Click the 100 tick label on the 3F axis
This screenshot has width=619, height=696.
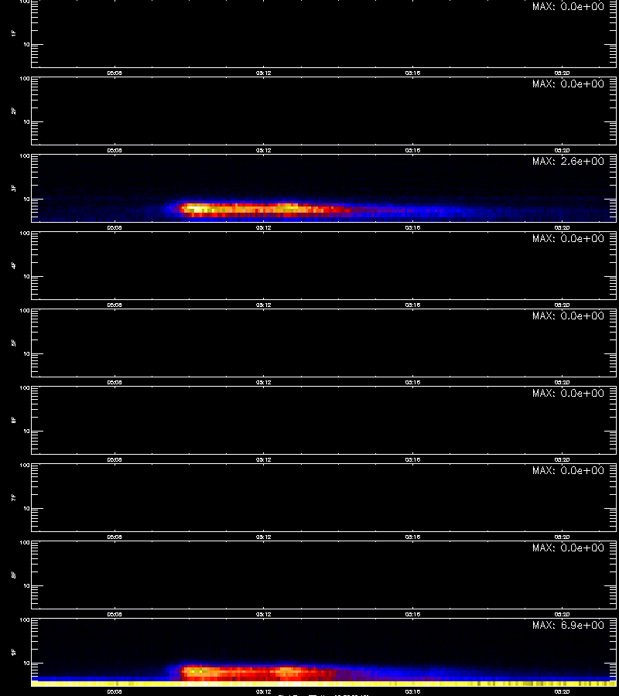coord(25,156)
